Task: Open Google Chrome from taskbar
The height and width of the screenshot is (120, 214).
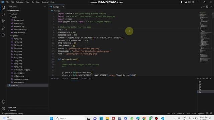Action: [144, 118]
